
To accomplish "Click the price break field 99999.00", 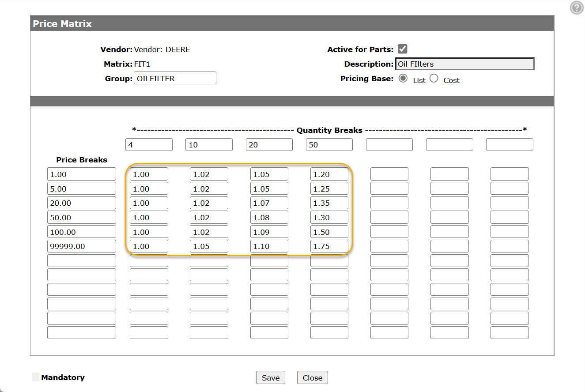I will click(82, 246).
